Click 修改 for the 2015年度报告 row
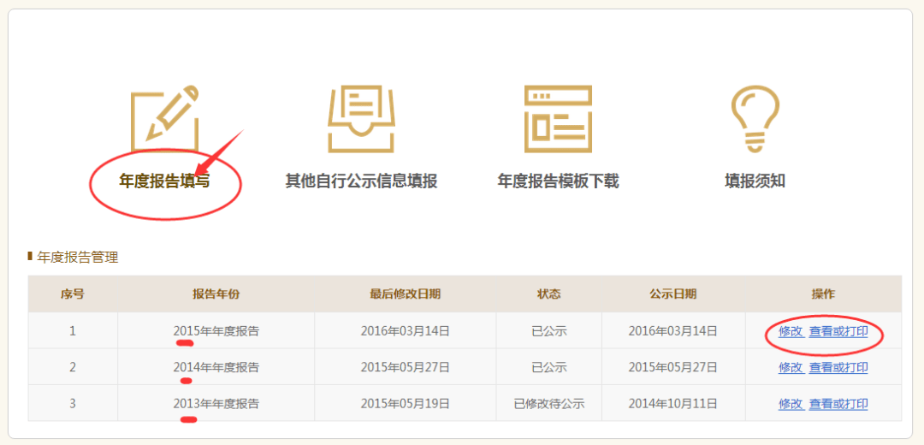The width and height of the screenshot is (924, 445). (x=791, y=331)
